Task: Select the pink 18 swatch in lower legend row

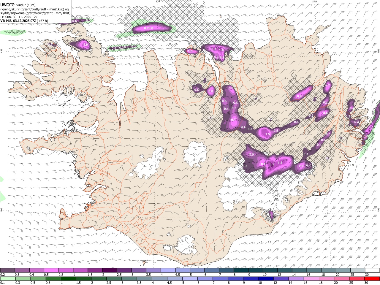Action: (326, 278)
